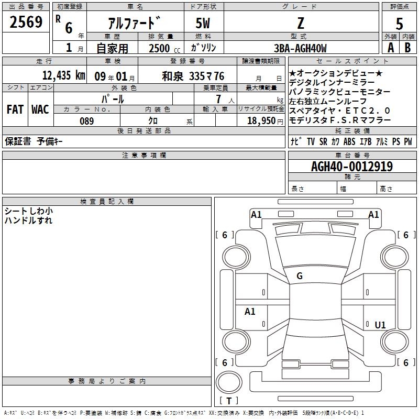
Task: Select the exterior rating A
Action: (391, 48)
